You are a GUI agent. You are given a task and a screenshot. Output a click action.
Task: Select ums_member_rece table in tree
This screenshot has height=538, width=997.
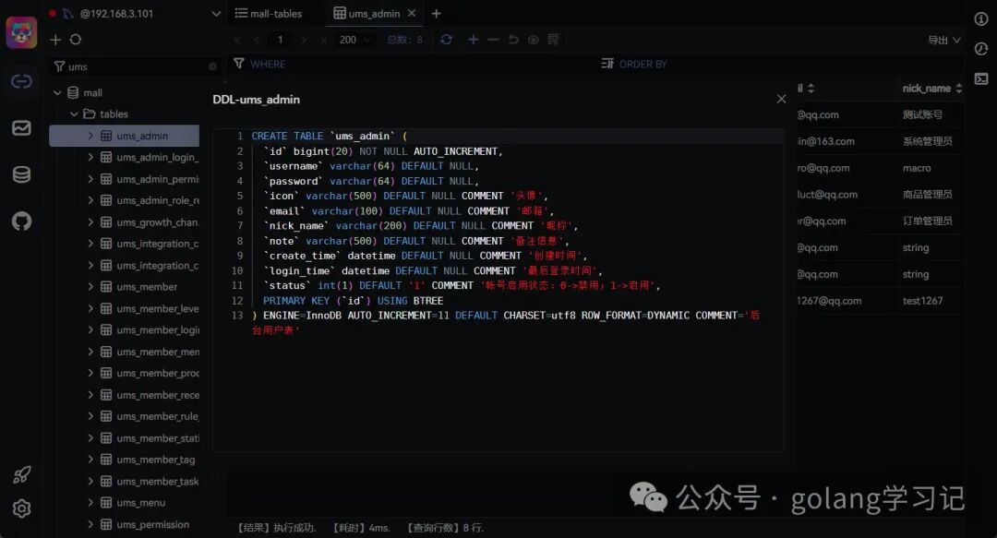(x=157, y=395)
